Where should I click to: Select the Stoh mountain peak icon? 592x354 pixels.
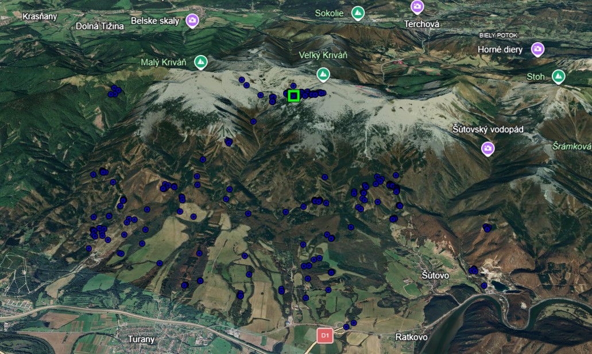pos(558,77)
